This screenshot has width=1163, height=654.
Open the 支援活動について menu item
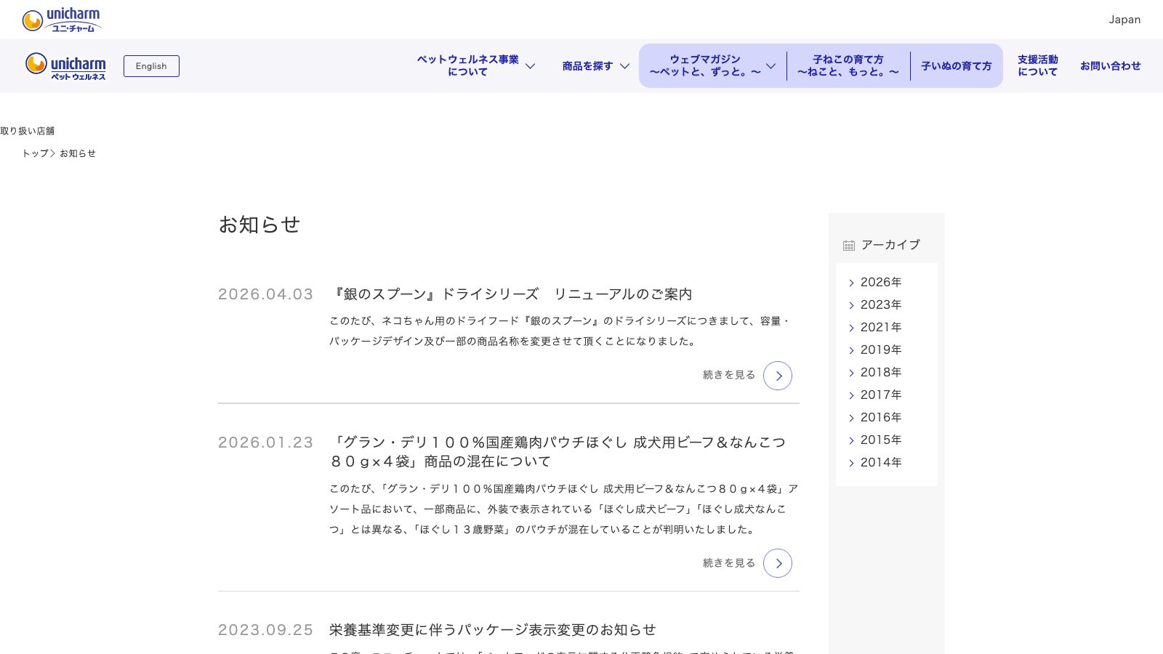[x=1038, y=65]
